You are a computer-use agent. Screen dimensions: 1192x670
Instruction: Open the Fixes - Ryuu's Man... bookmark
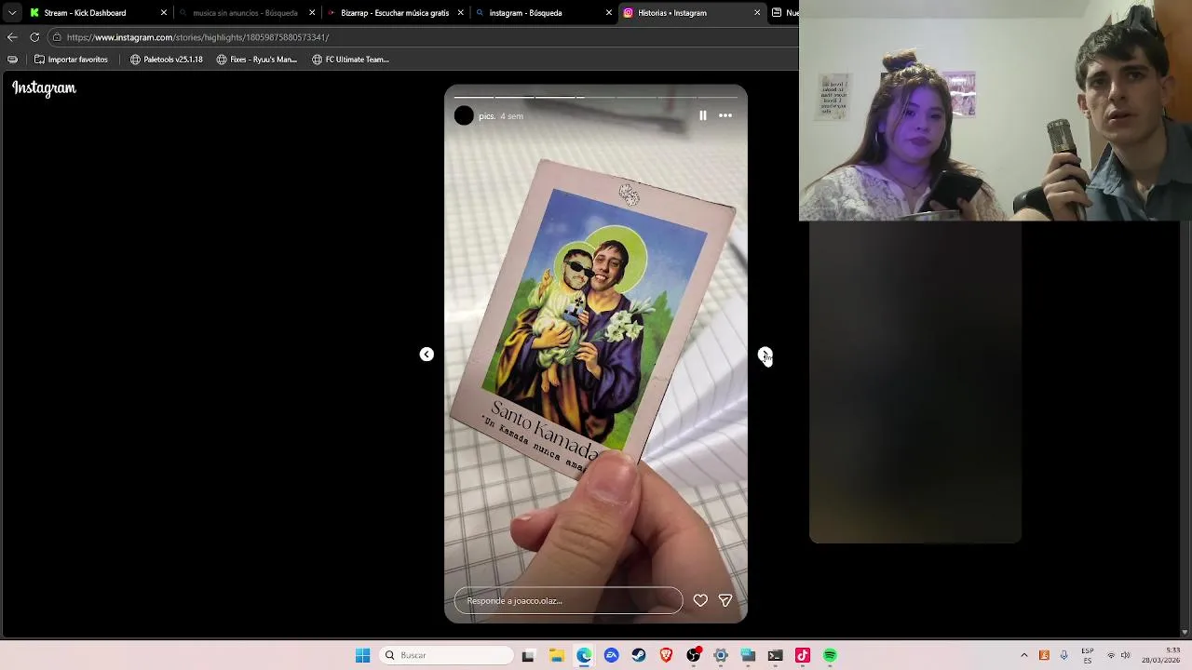coord(257,60)
